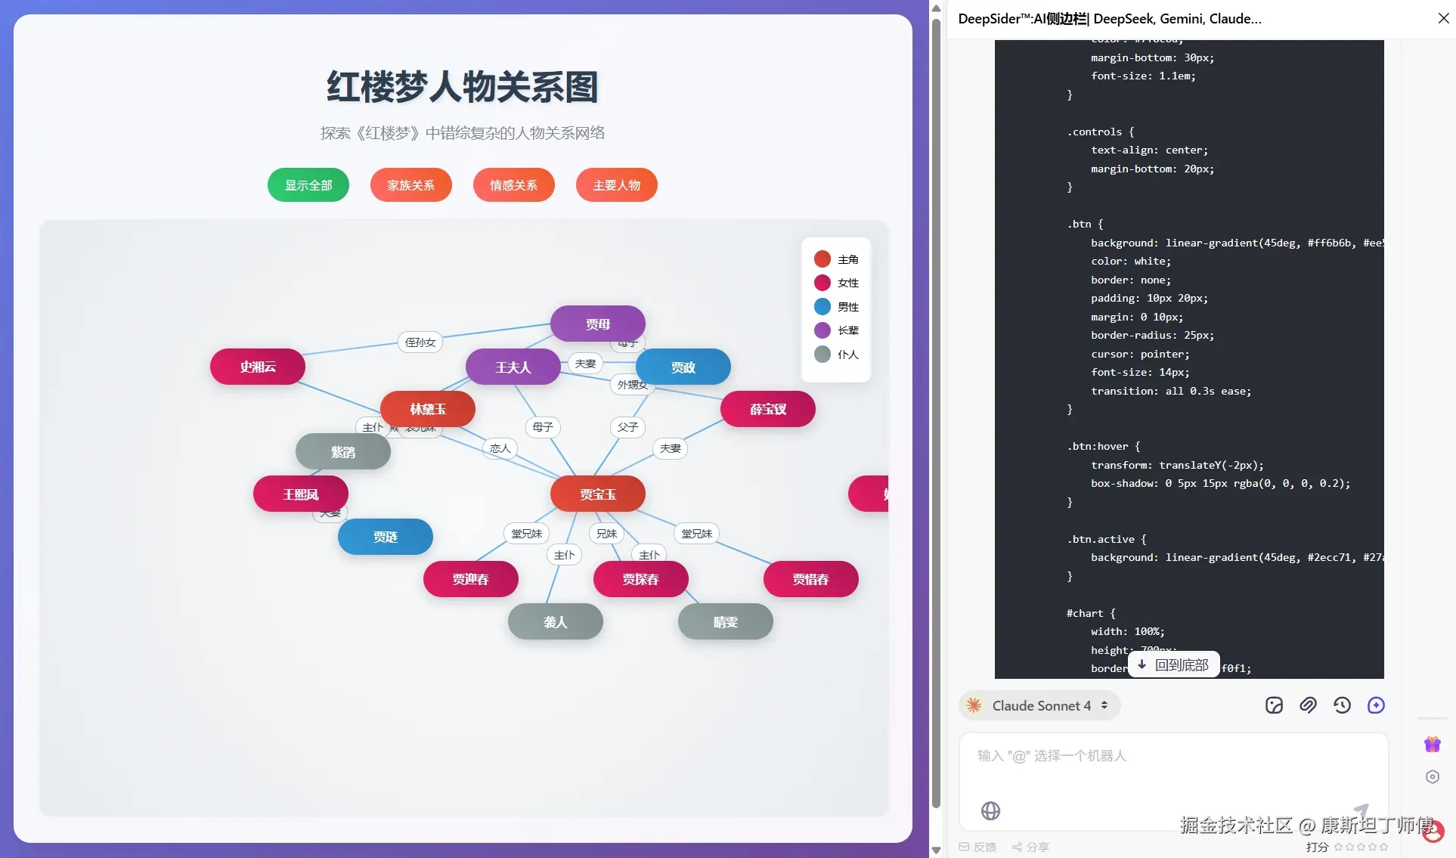Screen dimensions: 1456x858
Task: Close the DeepSider sidebar panel
Action: click(x=1443, y=18)
